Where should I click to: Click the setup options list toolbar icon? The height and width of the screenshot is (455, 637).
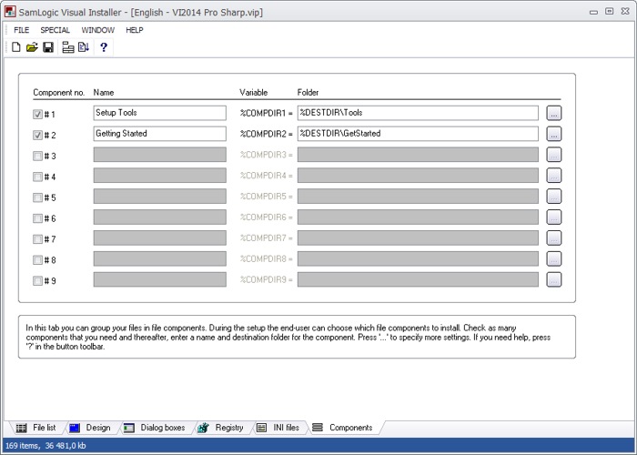68,47
